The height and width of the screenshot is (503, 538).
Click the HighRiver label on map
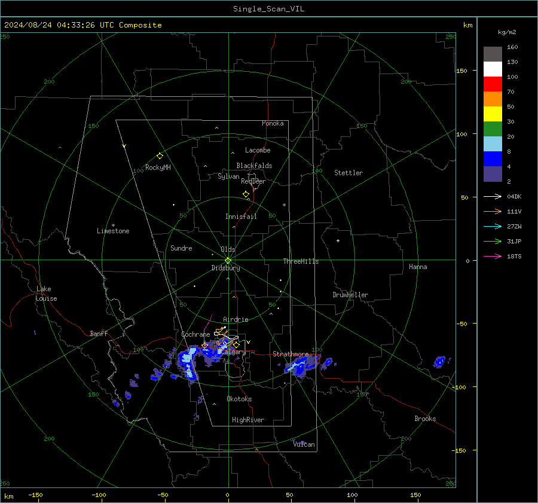coord(248,420)
